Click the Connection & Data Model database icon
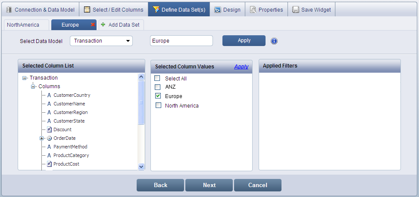419x197 pixels. [9, 9]
